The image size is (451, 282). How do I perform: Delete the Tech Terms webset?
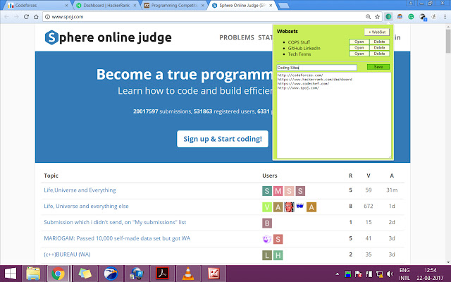pyautogui.click(x=379, y=54)
